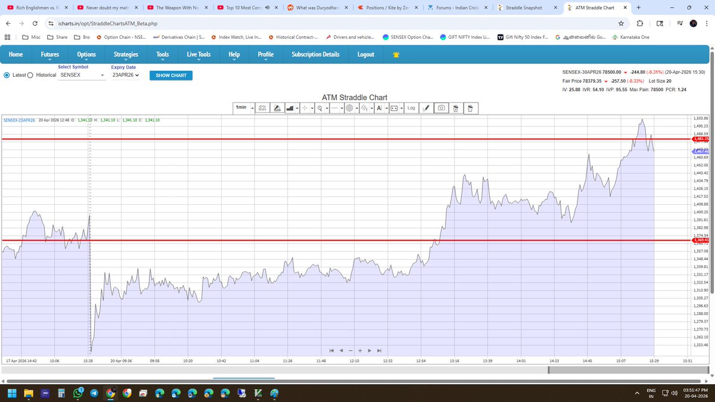This screenshot has height=402, width=715.
Task: Click the system volume speaker icon
Action: (674, 393)
